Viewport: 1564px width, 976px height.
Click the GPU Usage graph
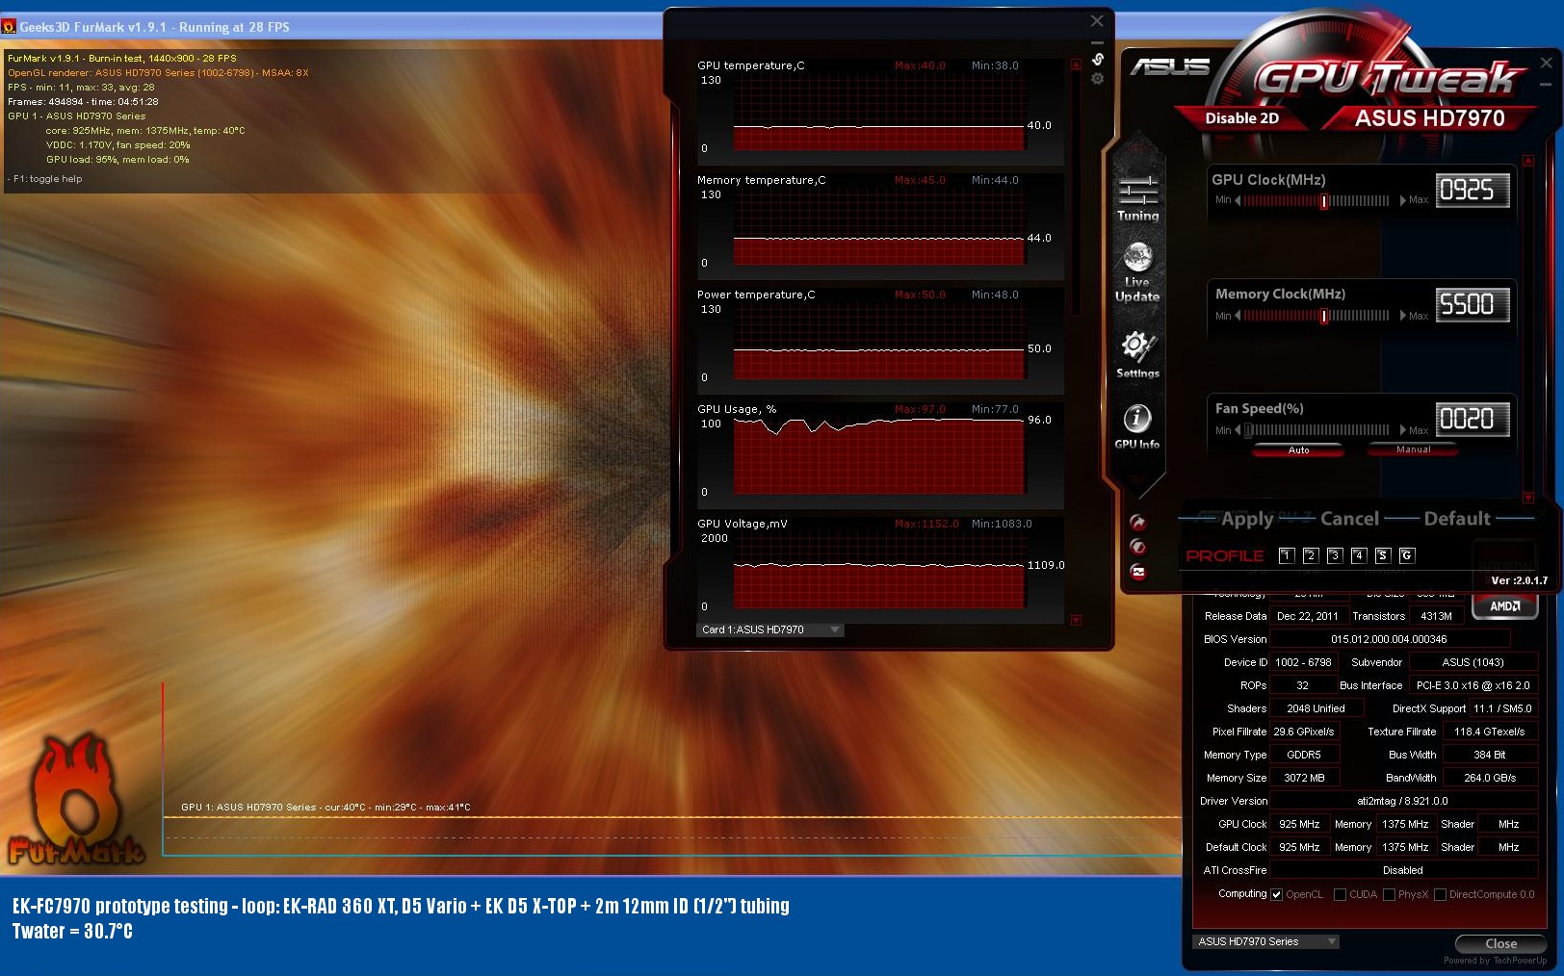[x=878, y=456]
